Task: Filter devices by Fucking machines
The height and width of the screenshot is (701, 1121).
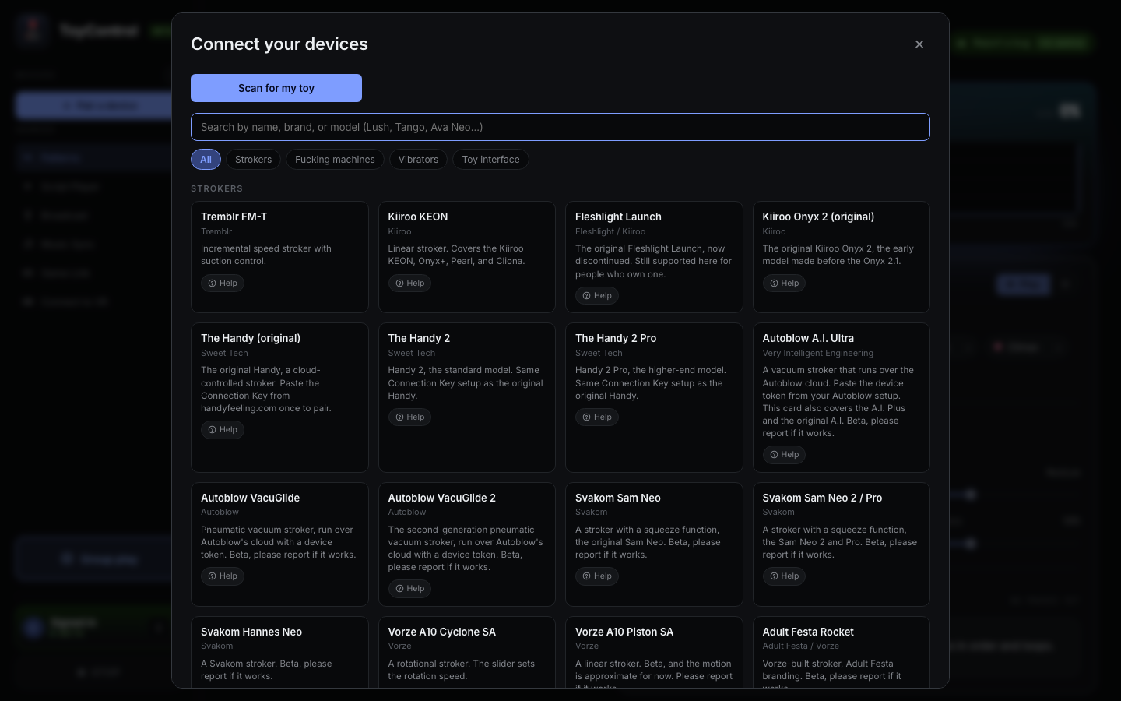Action: pos(335,160)
